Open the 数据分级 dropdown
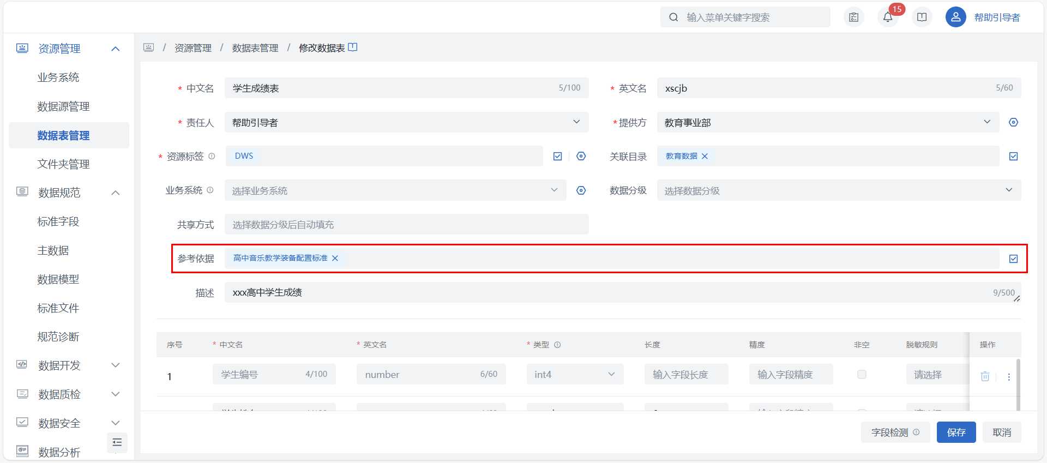 coord(839,190)
